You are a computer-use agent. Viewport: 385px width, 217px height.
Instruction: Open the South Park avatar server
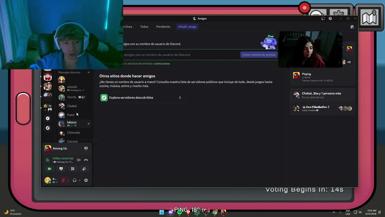click(48, 77)
